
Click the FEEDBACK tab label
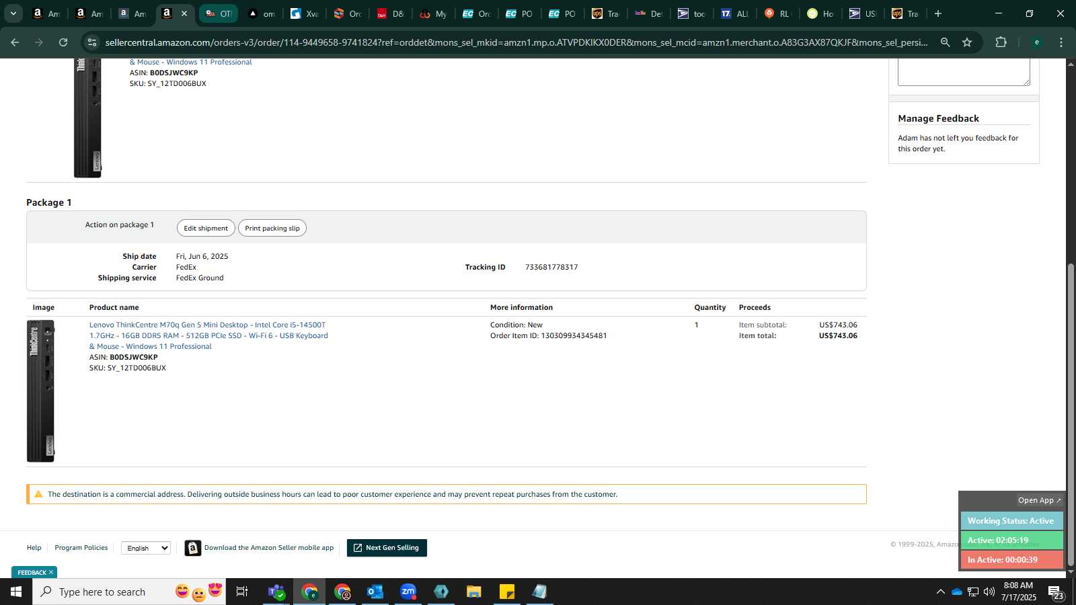click(x=32, y=573)
